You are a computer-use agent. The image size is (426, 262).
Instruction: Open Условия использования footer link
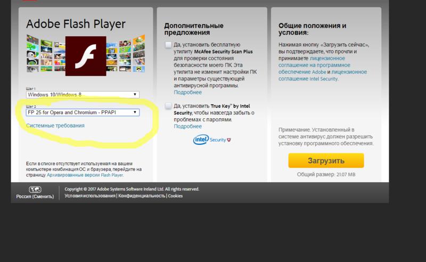[90, 196]
